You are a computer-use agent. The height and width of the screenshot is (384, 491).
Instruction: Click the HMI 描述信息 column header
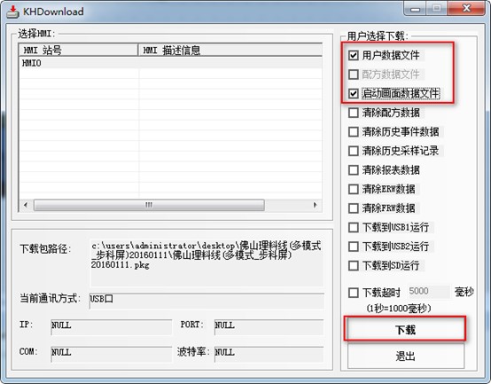[x=230, y=51]
